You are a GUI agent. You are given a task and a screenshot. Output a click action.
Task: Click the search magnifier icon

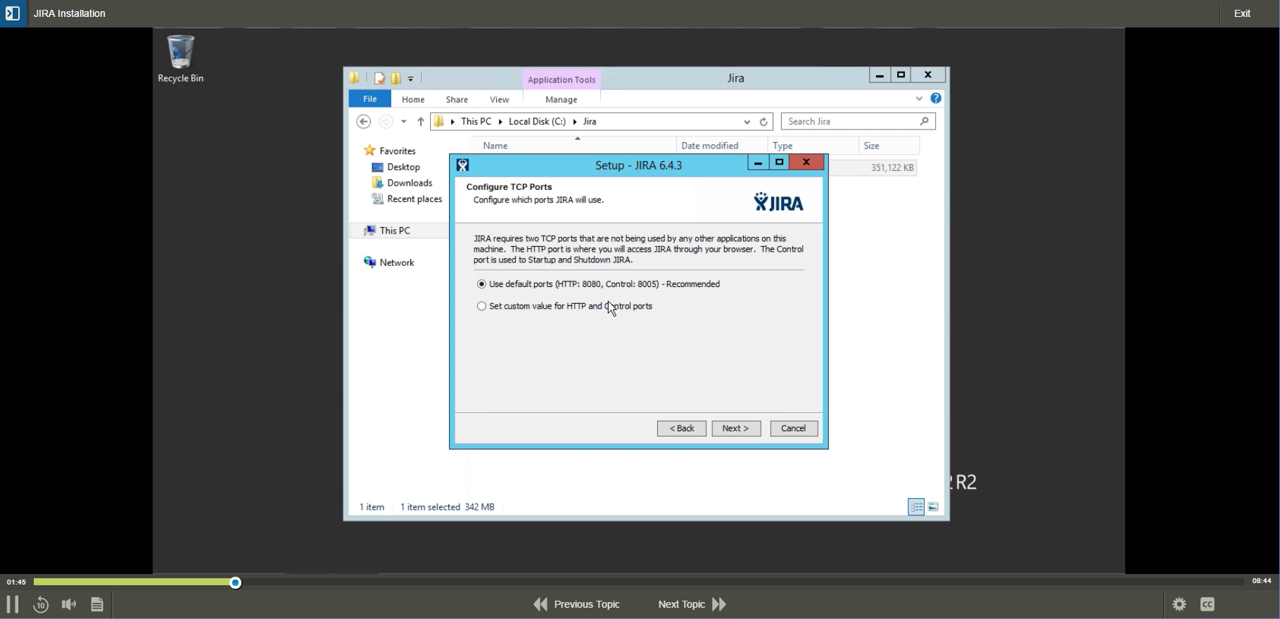924,122
